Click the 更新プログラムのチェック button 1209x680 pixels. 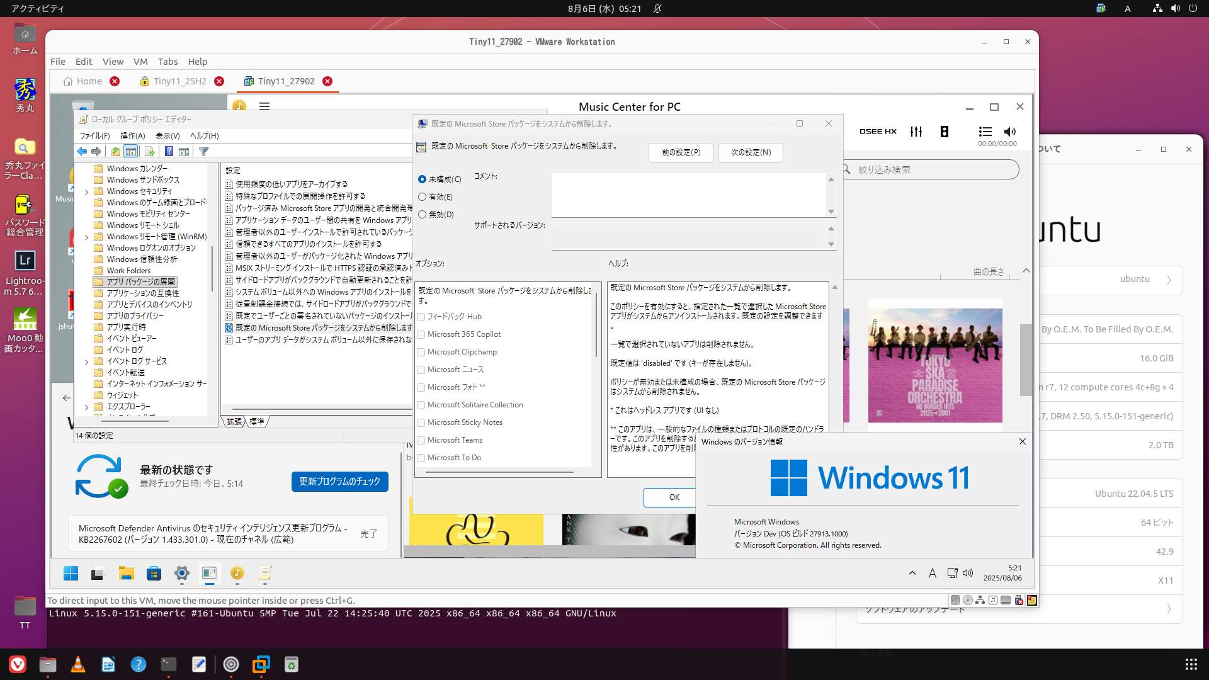click(x=339, y=482)
